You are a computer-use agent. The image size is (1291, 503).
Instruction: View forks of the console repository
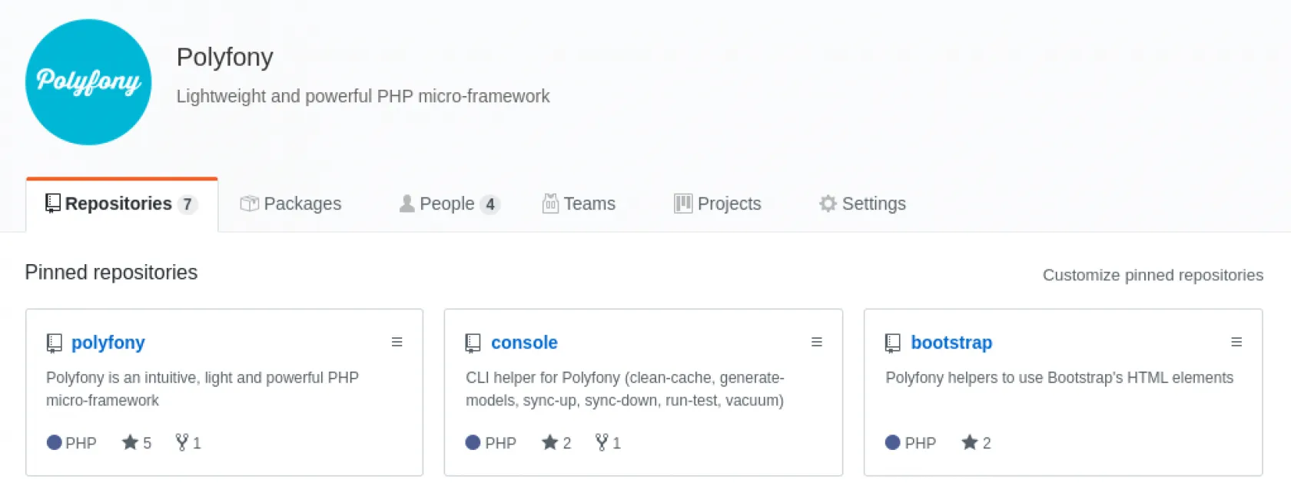[608, 443]
